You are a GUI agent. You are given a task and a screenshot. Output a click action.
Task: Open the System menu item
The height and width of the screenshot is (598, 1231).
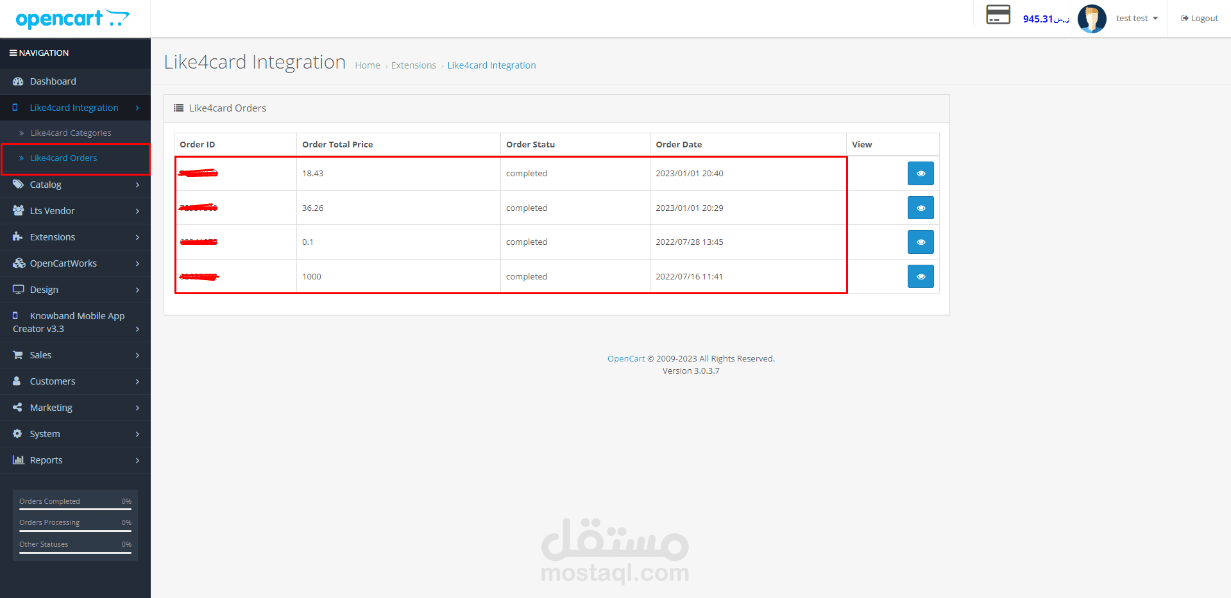pyautogui.click(x=75, y=434)
